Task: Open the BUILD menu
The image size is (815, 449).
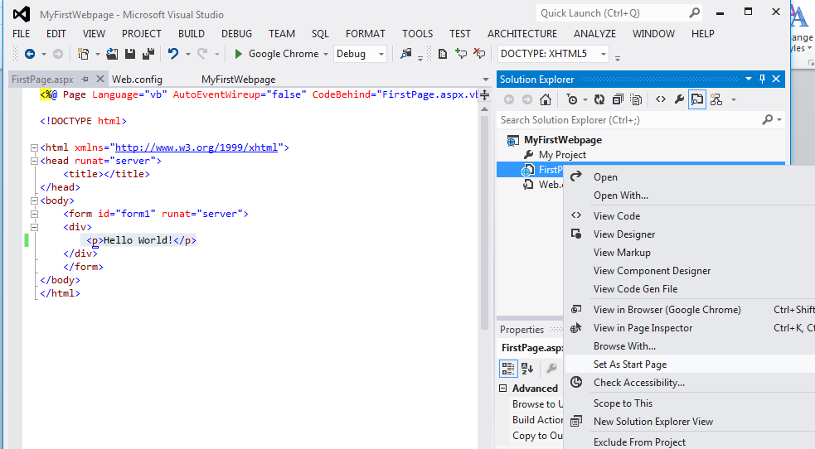Action: click(192, 34)
